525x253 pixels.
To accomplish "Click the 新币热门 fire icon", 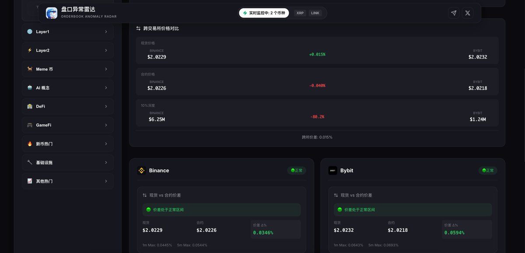I will point(30,144).
